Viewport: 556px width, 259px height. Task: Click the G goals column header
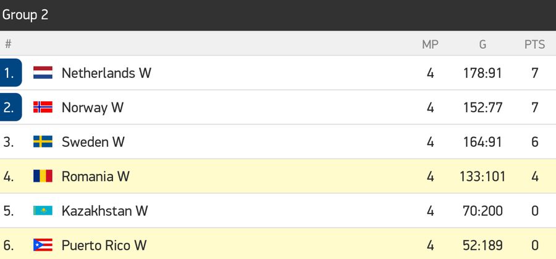pos(482,44)
